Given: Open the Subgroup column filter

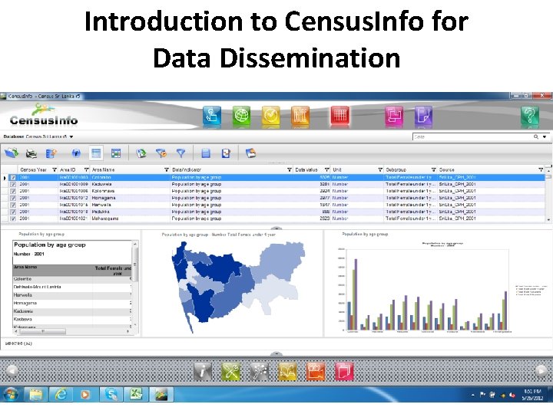Looking at the screenshot, I should coord(434,169).
